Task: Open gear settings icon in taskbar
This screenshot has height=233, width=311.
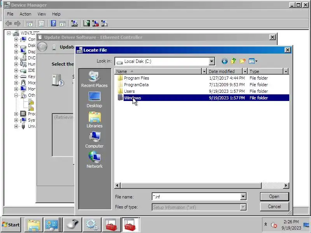Action: 92,225
